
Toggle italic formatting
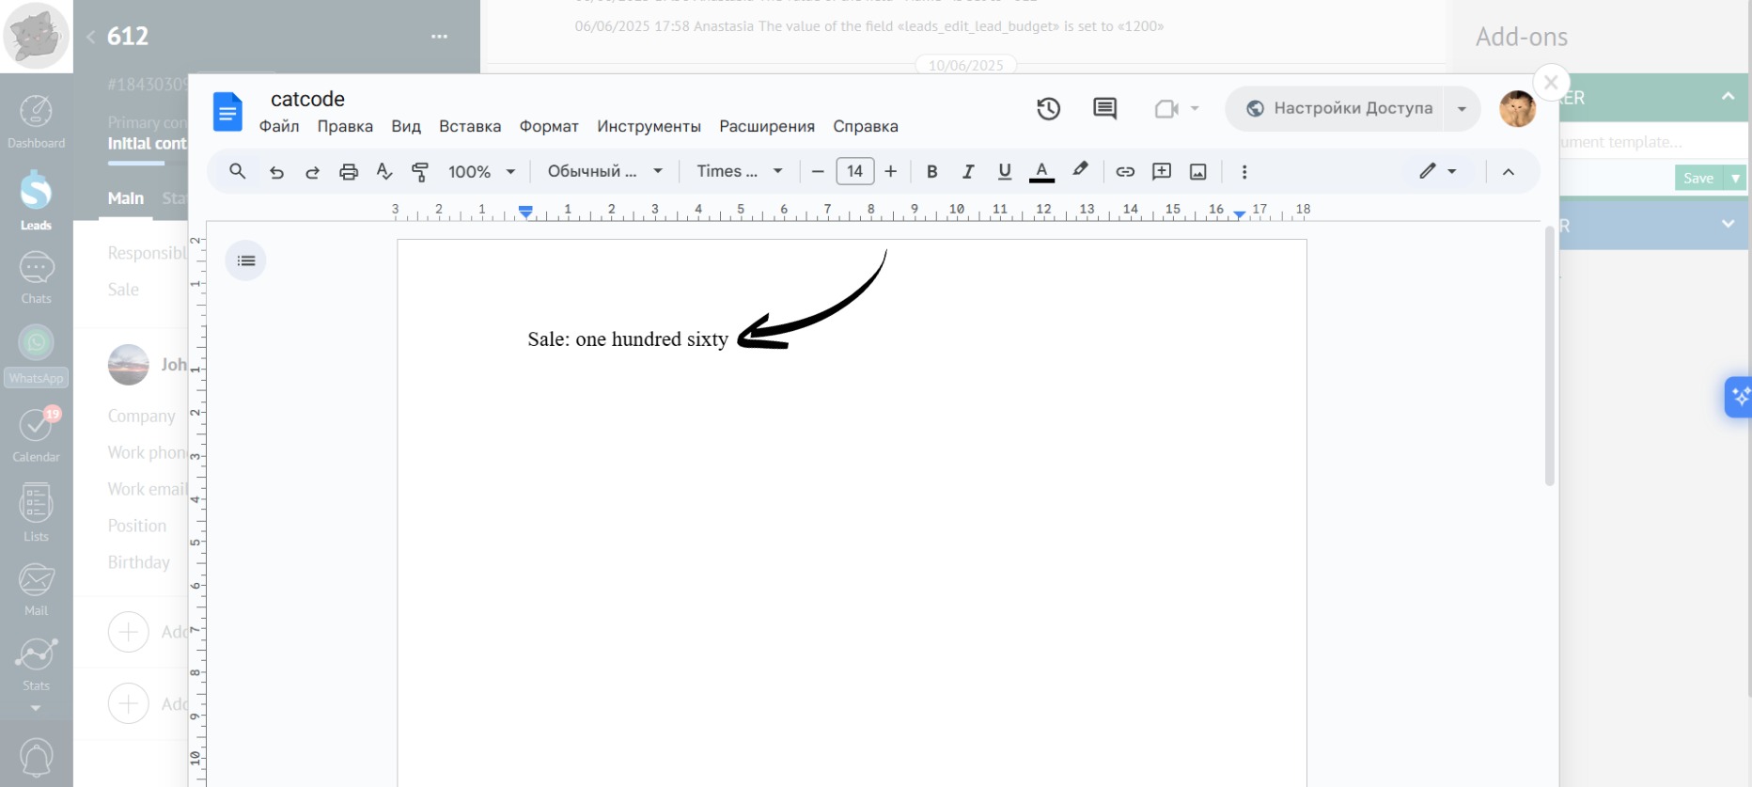click(x=967, y=172)
